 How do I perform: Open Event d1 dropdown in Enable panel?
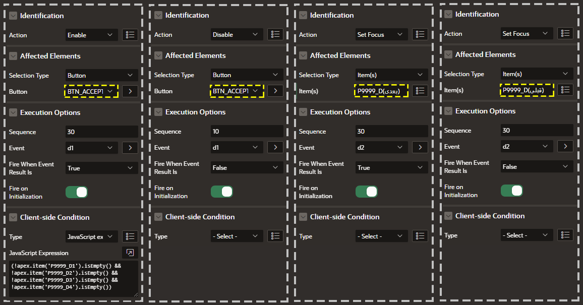pyautogui.click(x=91, y=148)
